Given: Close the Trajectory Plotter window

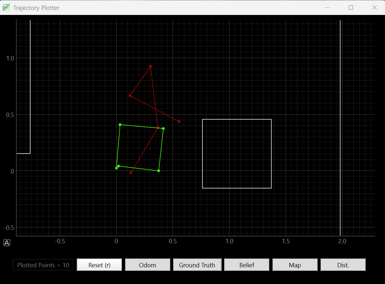Looking at the screenshot, I should tap(374, 8).
